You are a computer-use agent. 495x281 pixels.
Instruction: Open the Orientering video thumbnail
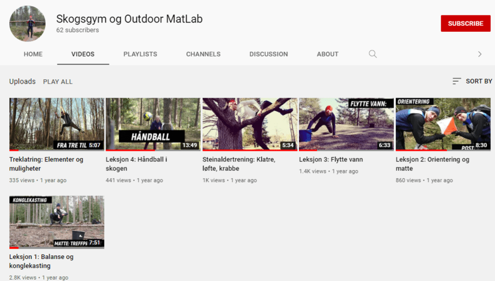[443, 124]
